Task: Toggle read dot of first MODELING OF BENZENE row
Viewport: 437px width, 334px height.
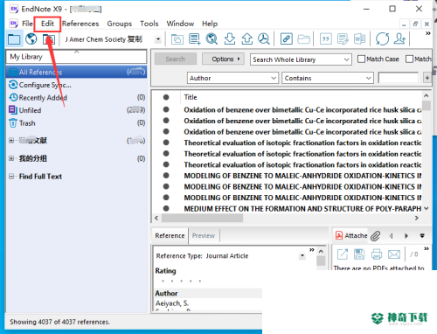Action: coord(166,176)
